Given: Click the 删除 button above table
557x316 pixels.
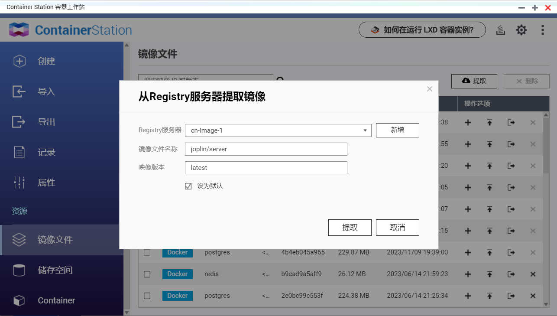Looking at the screenshot, I should pyautogui.click(x=527, y=81).
